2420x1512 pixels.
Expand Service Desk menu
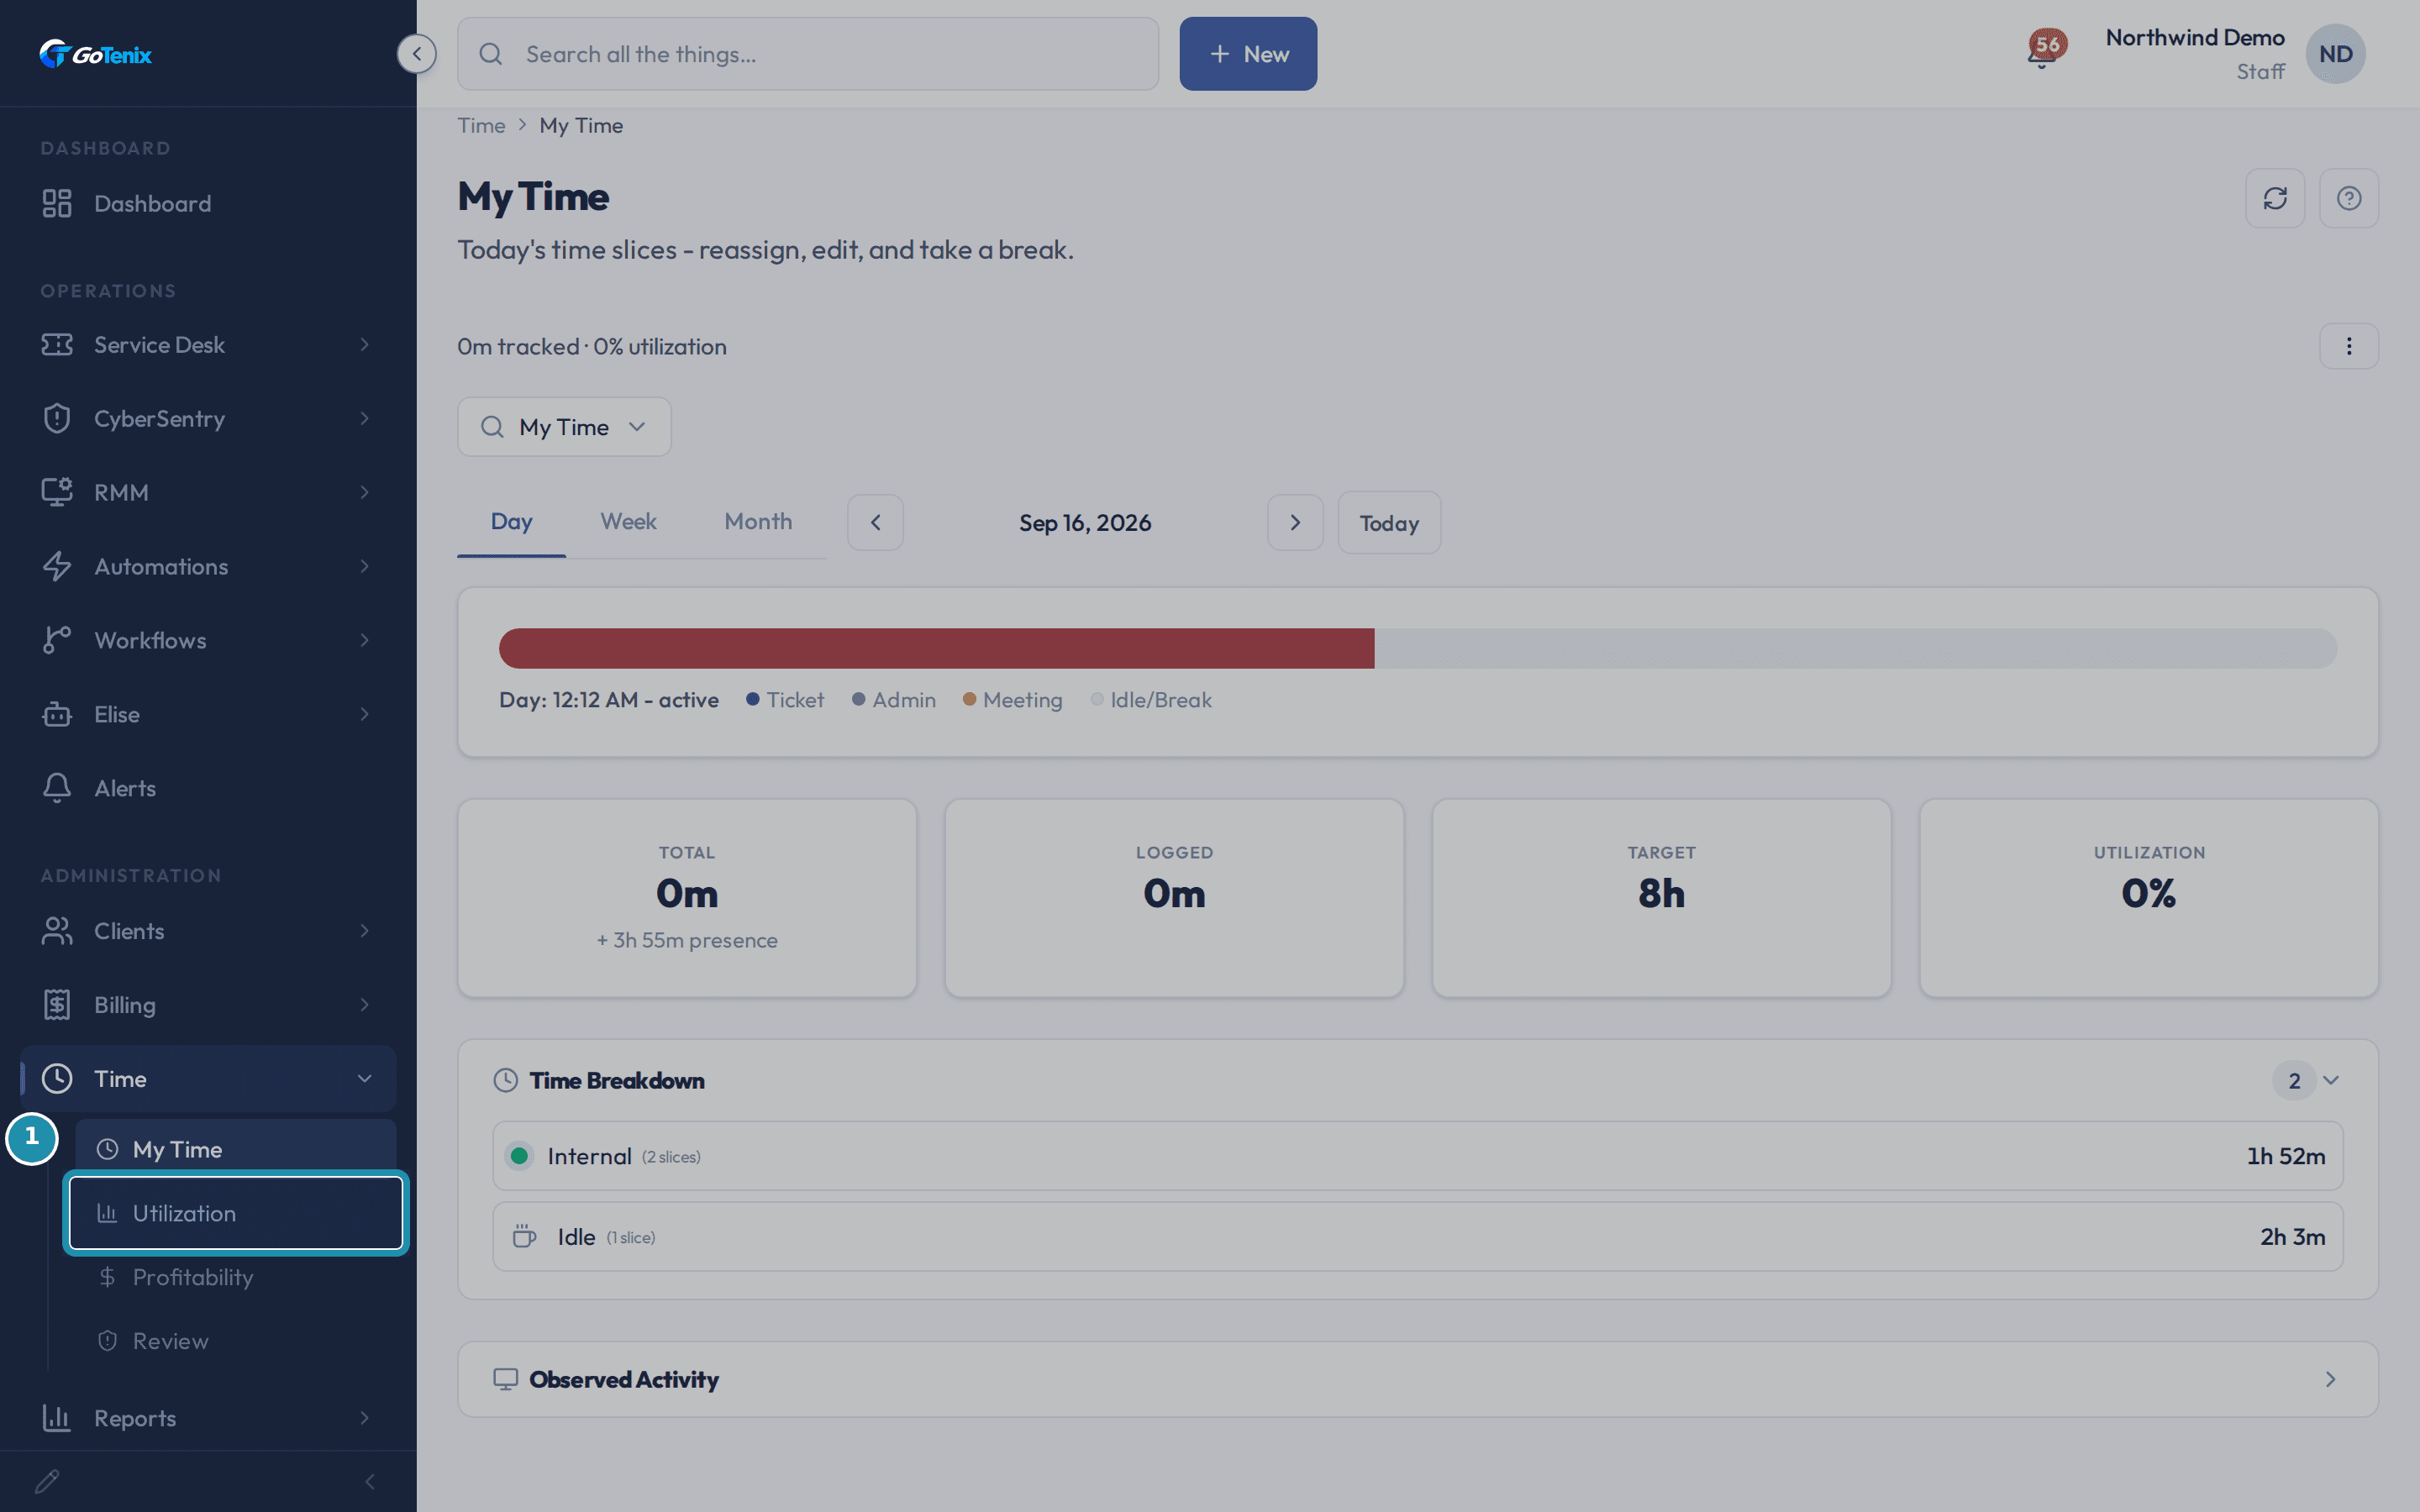pyautogui.click(x=208, y=344)
